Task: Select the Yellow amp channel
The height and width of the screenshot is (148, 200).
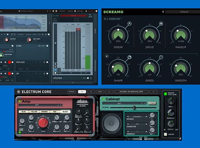Action: tap(34, 111)
